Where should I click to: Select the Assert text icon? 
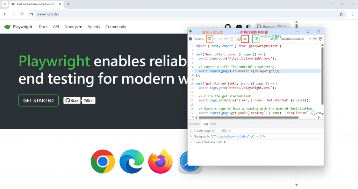click(x=220, y=39)
